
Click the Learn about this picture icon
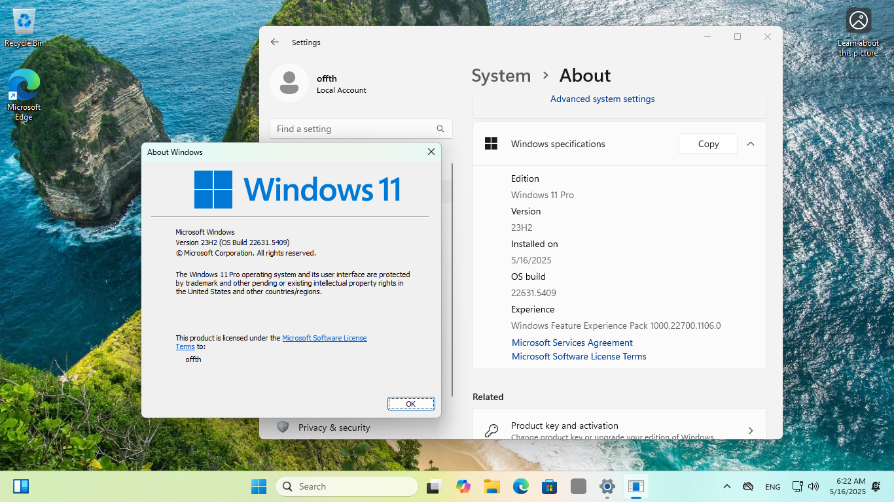(x=858, y=32)
